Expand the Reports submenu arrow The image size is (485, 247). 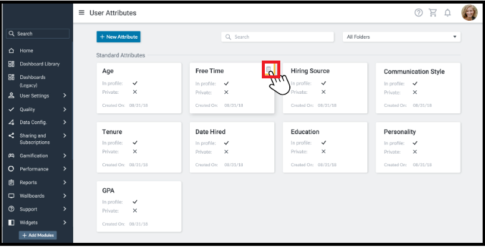(x=65, y=182)
